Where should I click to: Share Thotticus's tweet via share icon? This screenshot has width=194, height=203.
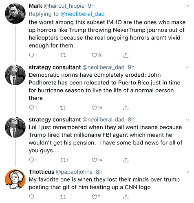click(126, 197)
